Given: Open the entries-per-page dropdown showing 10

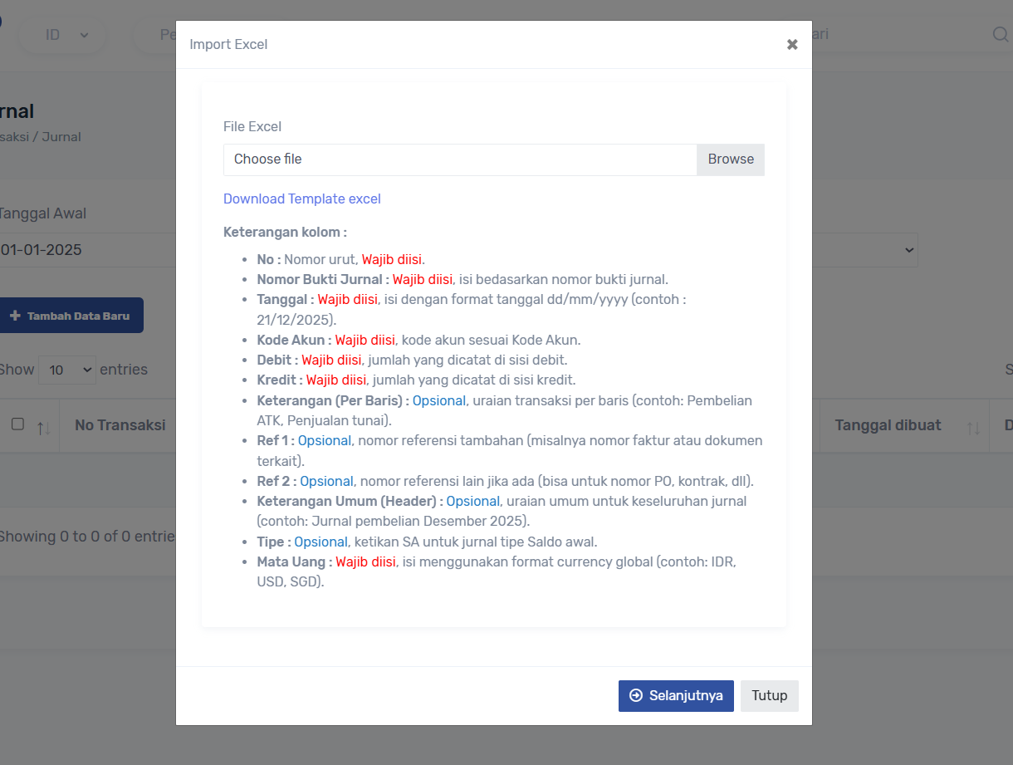Looking at the screenshot, I should coord(66,370).
